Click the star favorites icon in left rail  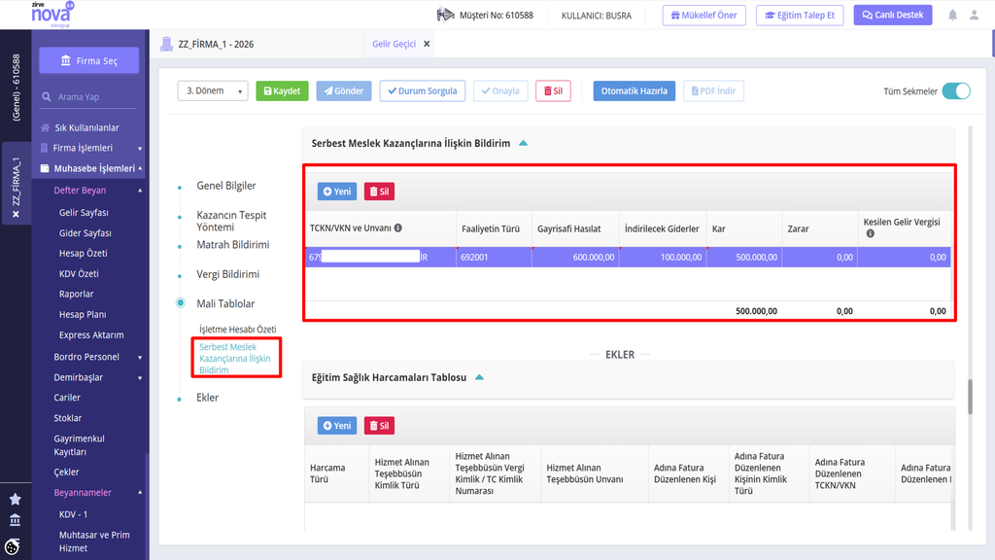pyautogui.click(x=16, y=500)
